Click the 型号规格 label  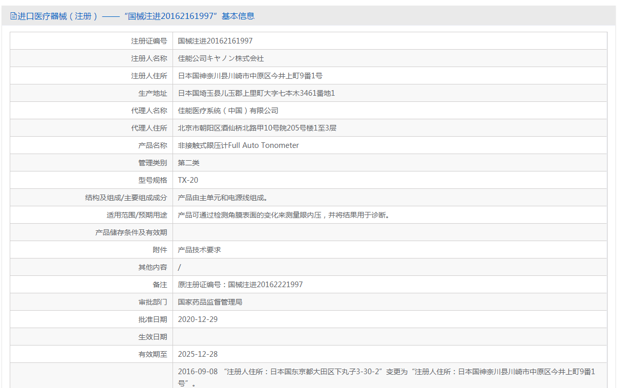(x=153, y=180)
